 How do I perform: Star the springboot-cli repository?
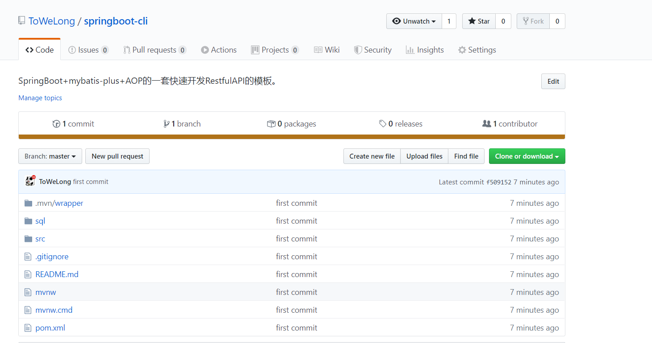click(479, 21)
